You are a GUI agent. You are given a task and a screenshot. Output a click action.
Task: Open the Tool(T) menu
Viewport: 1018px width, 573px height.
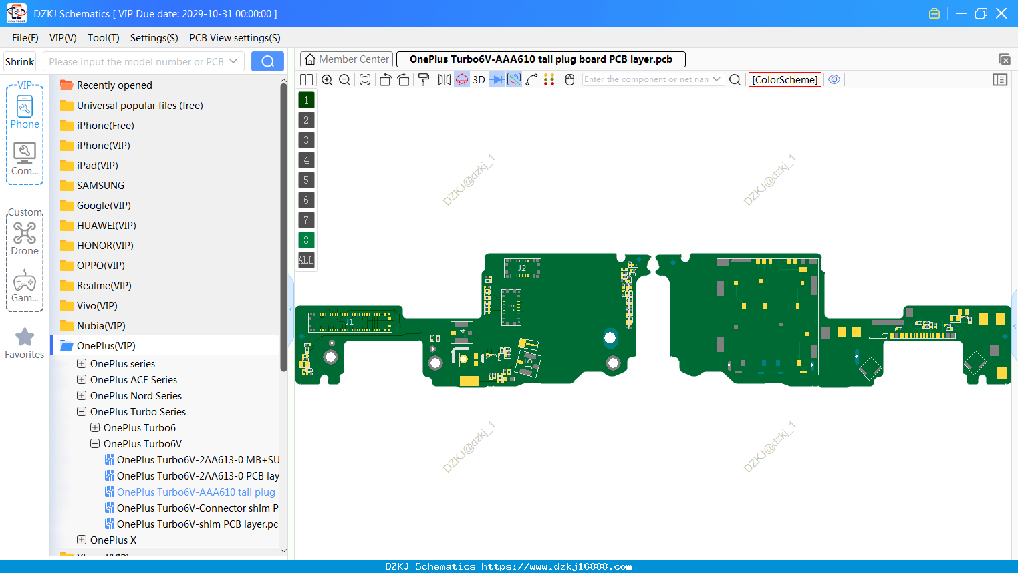tap(104, 38)
